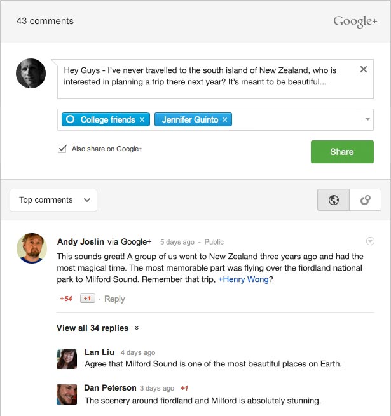The image size is (391, 416).
Task: Click the green Share button
Action: point(342,152)
